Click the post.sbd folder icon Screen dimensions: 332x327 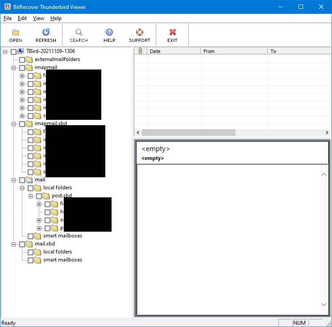[46, 196]
